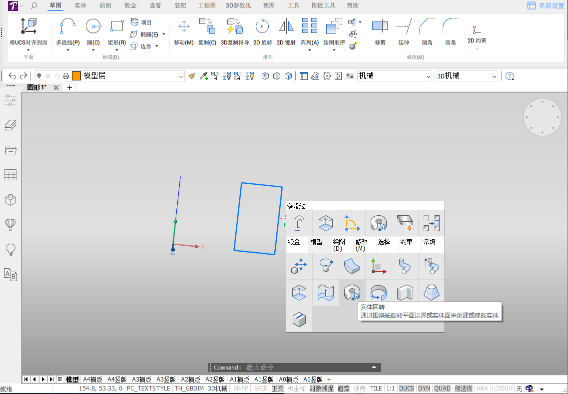Expand the 边界 dropdown arrow
568x394 pixels.
(x=157, y=46)
